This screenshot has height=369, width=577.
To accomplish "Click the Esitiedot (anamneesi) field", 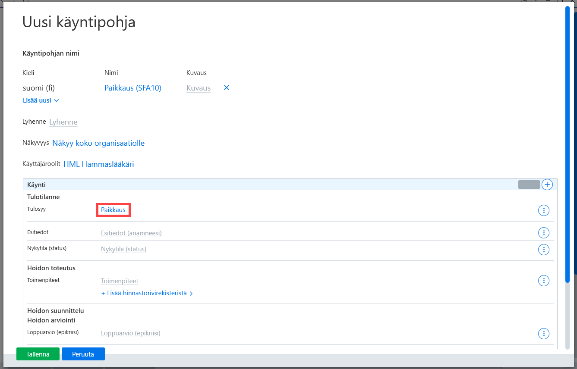I will (131, 233).
